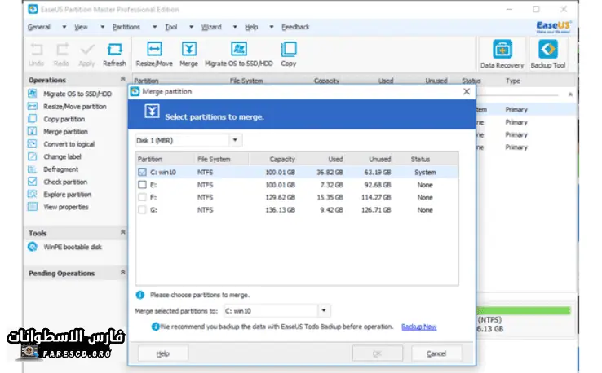Open Migrate OS to SSD/HDD toolbar icon
The width and height of the screenshot is (602, 373).
(238, 50)
